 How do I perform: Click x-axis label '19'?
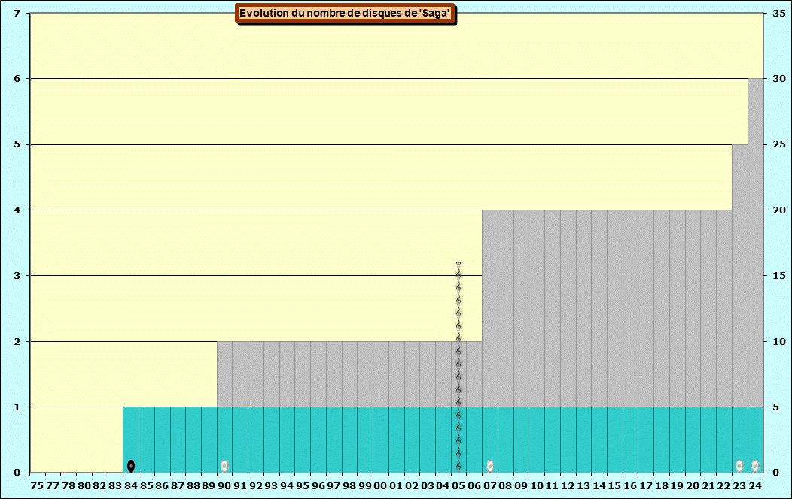pos(678,486)
